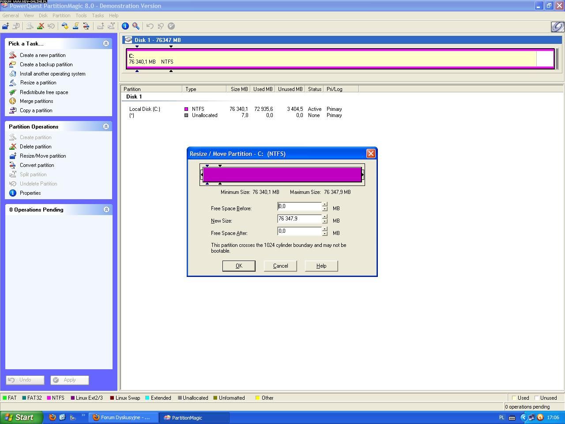Select Resize a partition task link
Image resolution: width=565 pixels, height=424 pixels.
click(38, 83)
